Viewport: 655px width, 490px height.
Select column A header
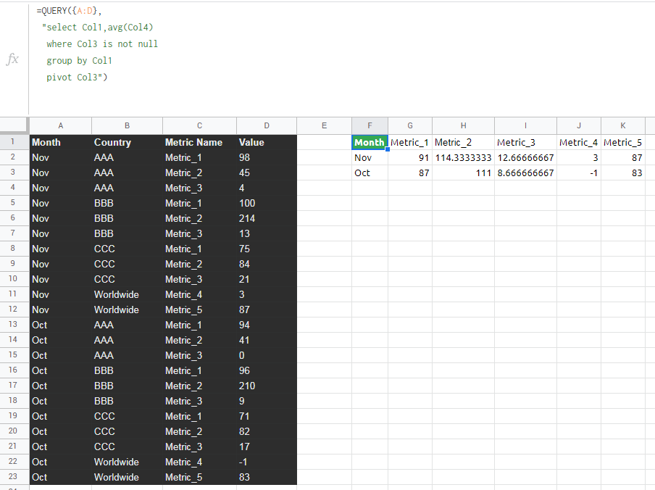[61, 125]
